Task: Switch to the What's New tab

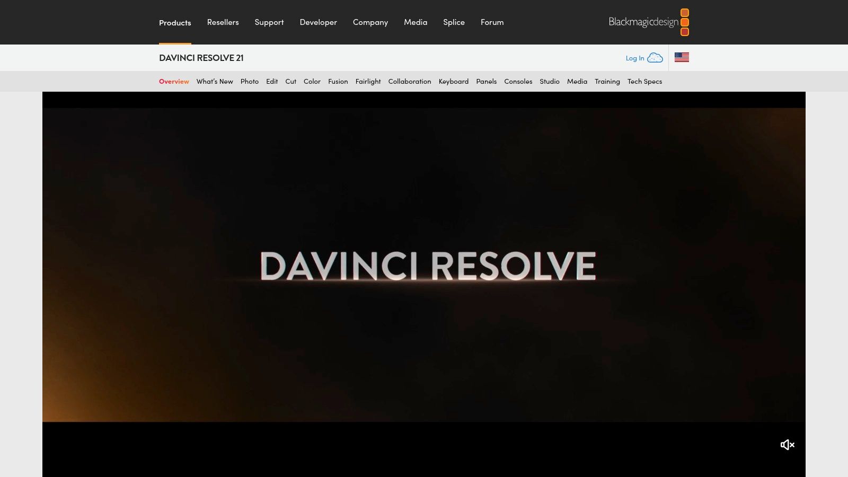Action: pyautogui.click(x=215, y=81)
